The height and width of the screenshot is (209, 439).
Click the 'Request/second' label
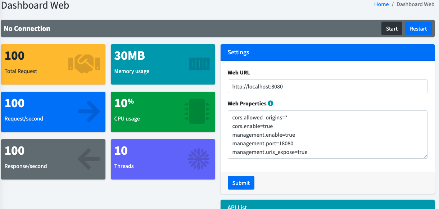(24, 119)
